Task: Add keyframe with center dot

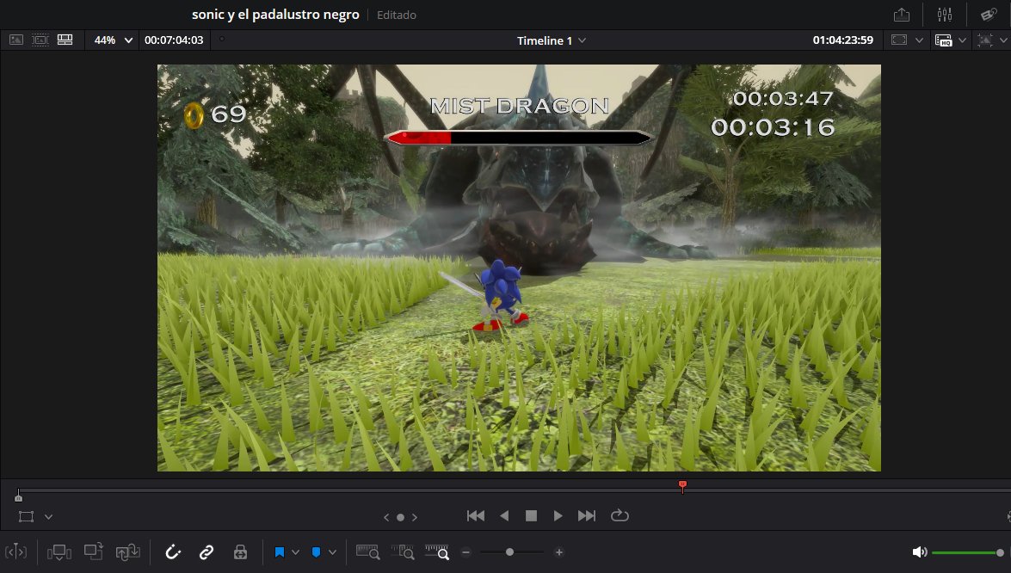Action: (x=400, y=517)
